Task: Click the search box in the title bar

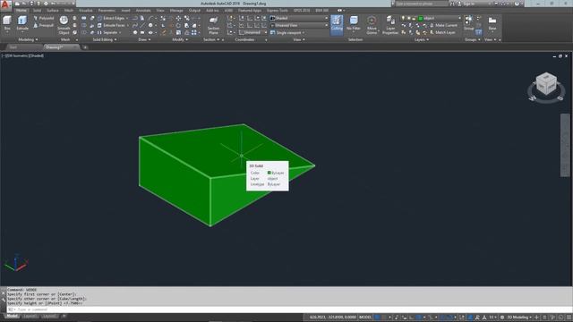Action: [x=422, y=4]
